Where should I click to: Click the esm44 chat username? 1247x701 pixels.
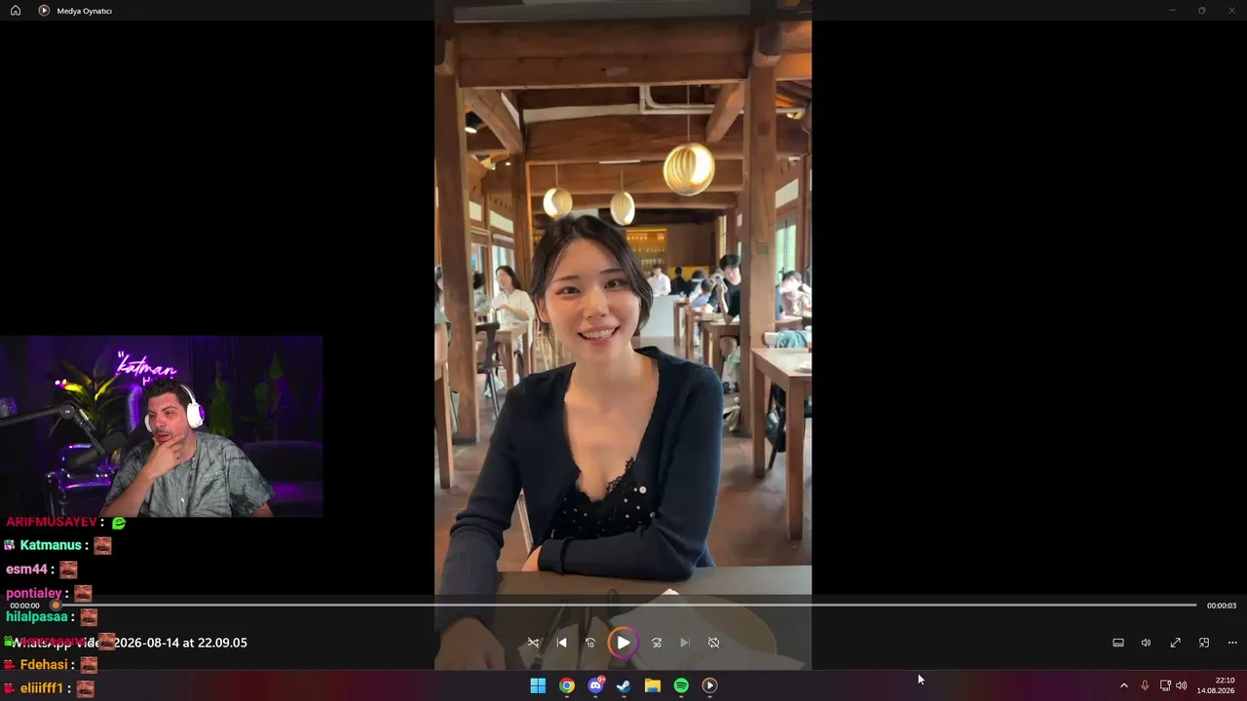coord(26,570)
